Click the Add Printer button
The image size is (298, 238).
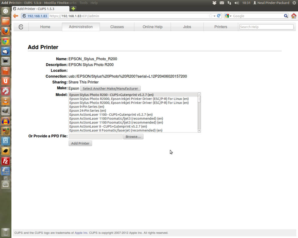[x=80, y=143]
